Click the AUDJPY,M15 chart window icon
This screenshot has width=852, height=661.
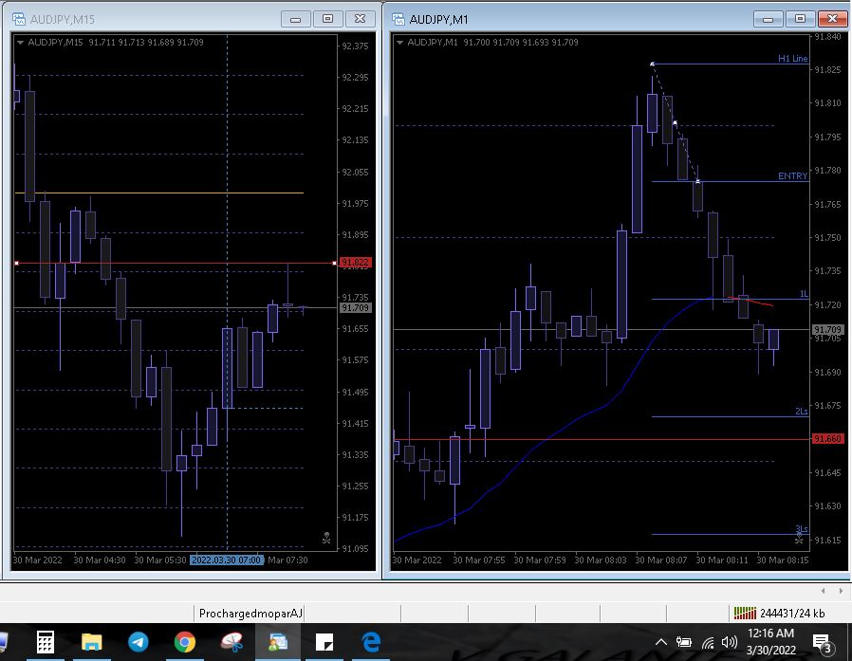(x=19, y=19)
